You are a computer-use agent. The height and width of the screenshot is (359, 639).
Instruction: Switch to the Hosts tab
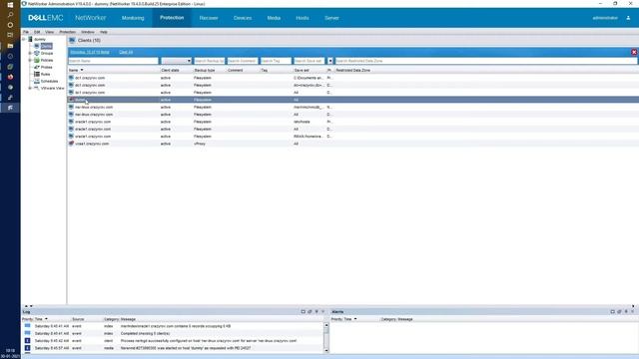tap(302, 18)
